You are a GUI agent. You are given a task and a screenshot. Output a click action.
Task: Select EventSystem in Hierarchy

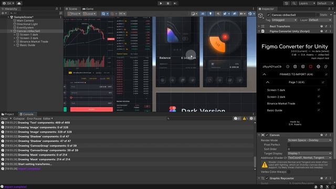25,28
